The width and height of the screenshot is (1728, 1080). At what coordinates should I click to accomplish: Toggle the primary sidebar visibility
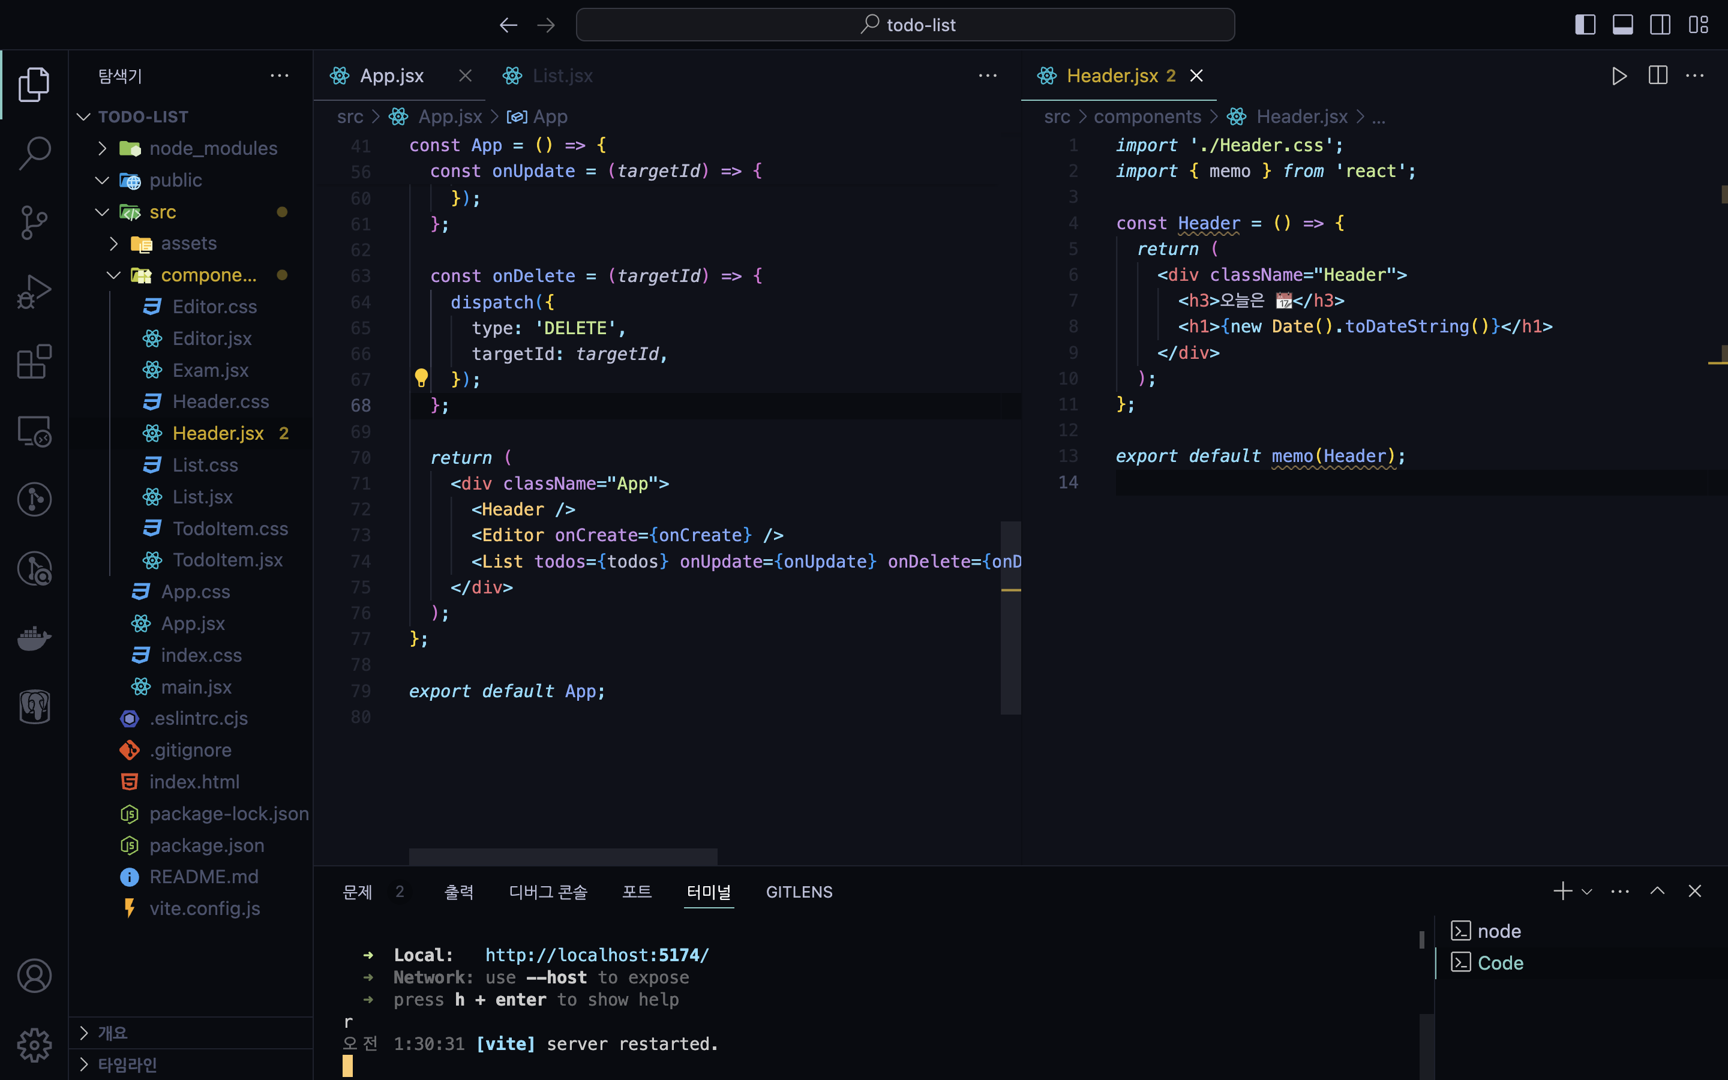click(x=1585, y=25)
